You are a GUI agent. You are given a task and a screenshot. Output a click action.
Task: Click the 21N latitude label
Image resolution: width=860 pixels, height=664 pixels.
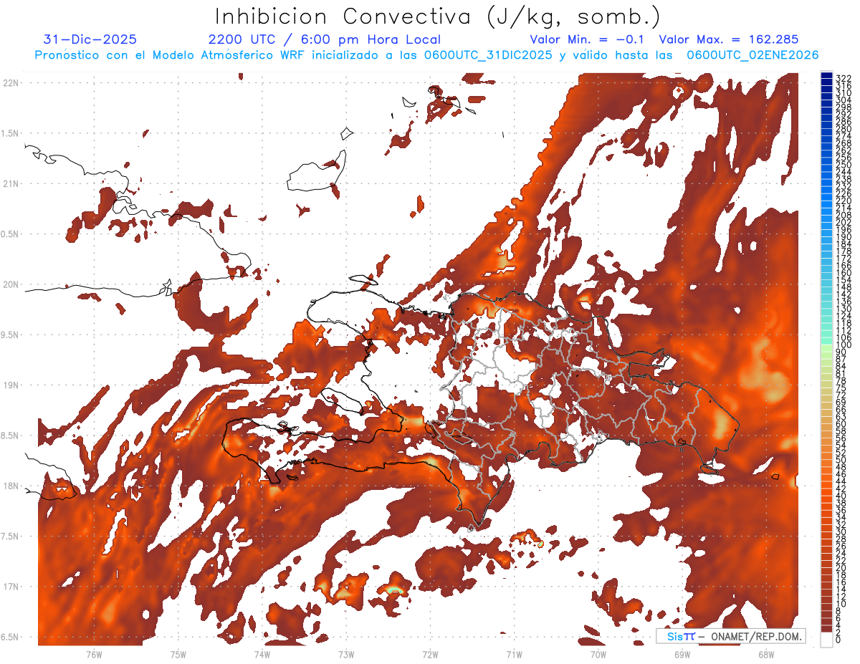10,183
